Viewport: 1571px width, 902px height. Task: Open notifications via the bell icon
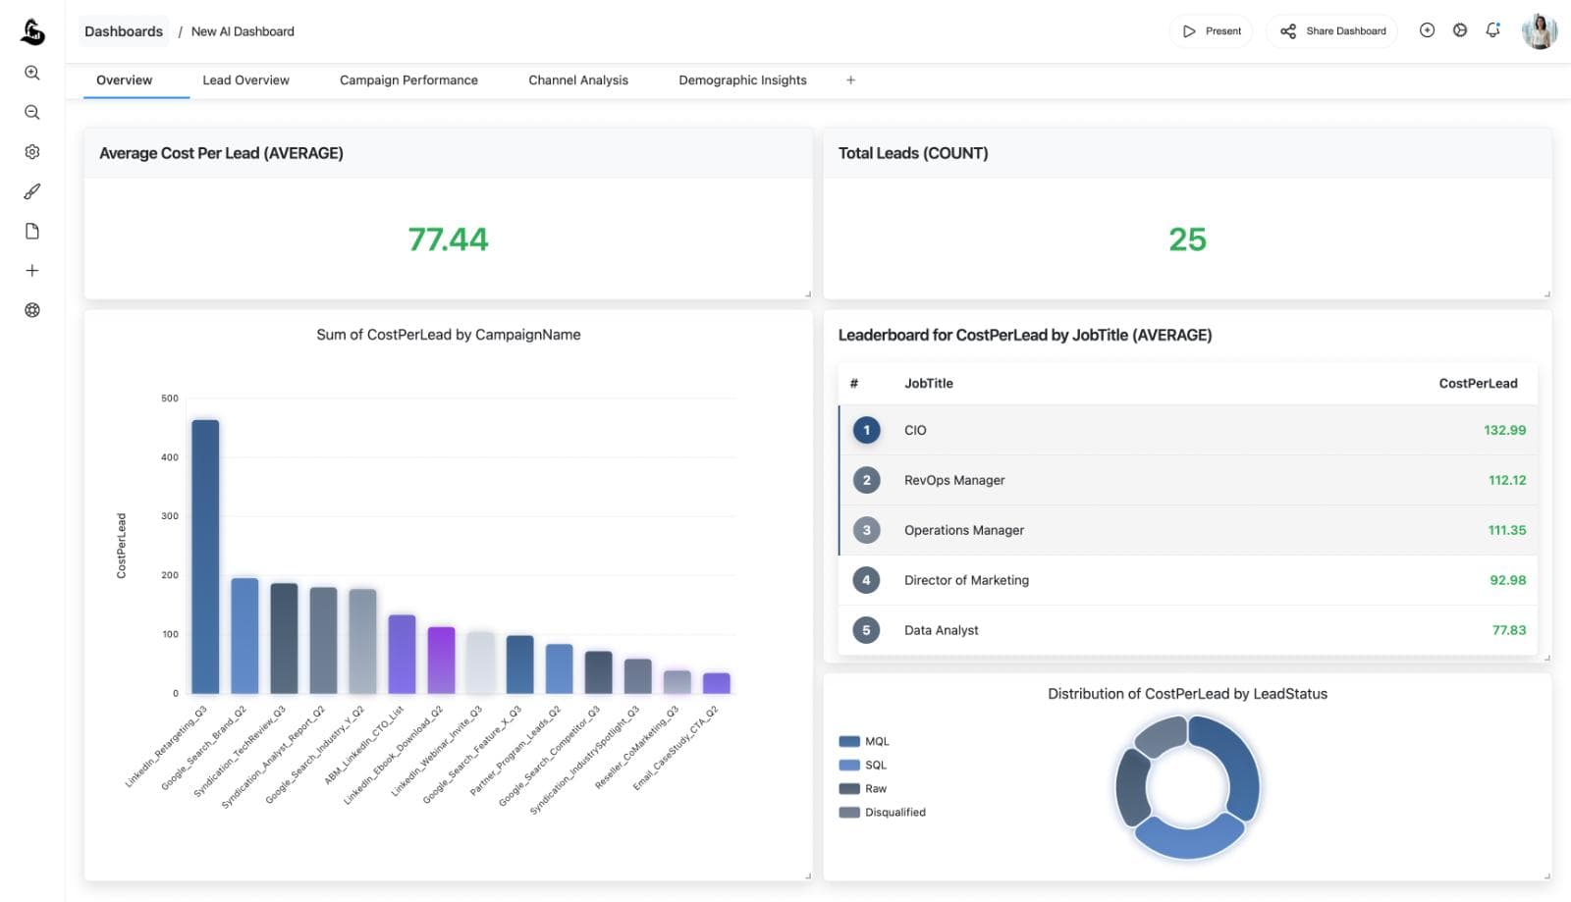pos(1493,30)
